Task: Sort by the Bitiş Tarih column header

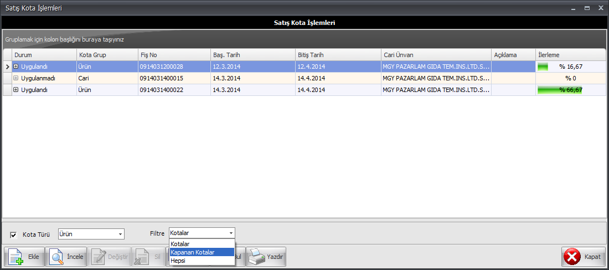Action: [338, 55]
